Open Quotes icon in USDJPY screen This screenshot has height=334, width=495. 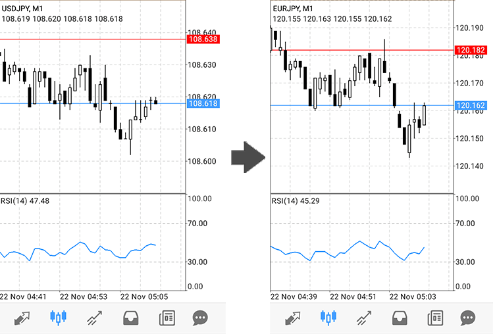(22, 318)
